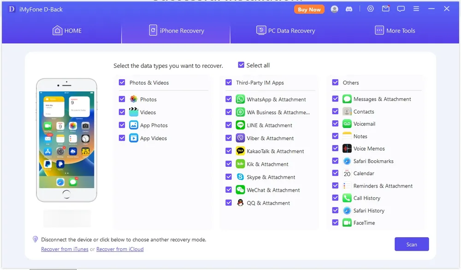Click the LINE app icon
The image size is (461, 270).
(x=240, y=125)
